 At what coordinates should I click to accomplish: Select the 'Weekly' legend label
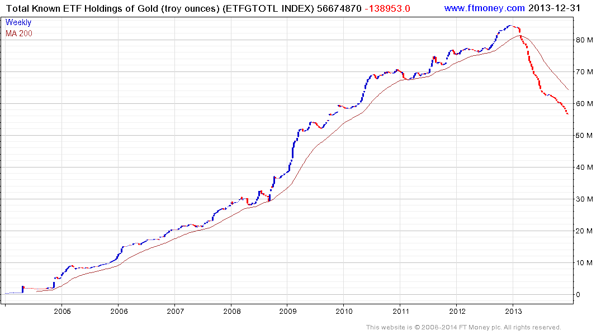point(18,22)
